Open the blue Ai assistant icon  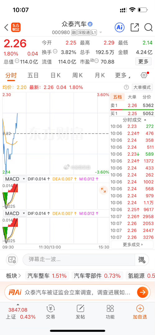pyautogui.click(x=120, y=27)
